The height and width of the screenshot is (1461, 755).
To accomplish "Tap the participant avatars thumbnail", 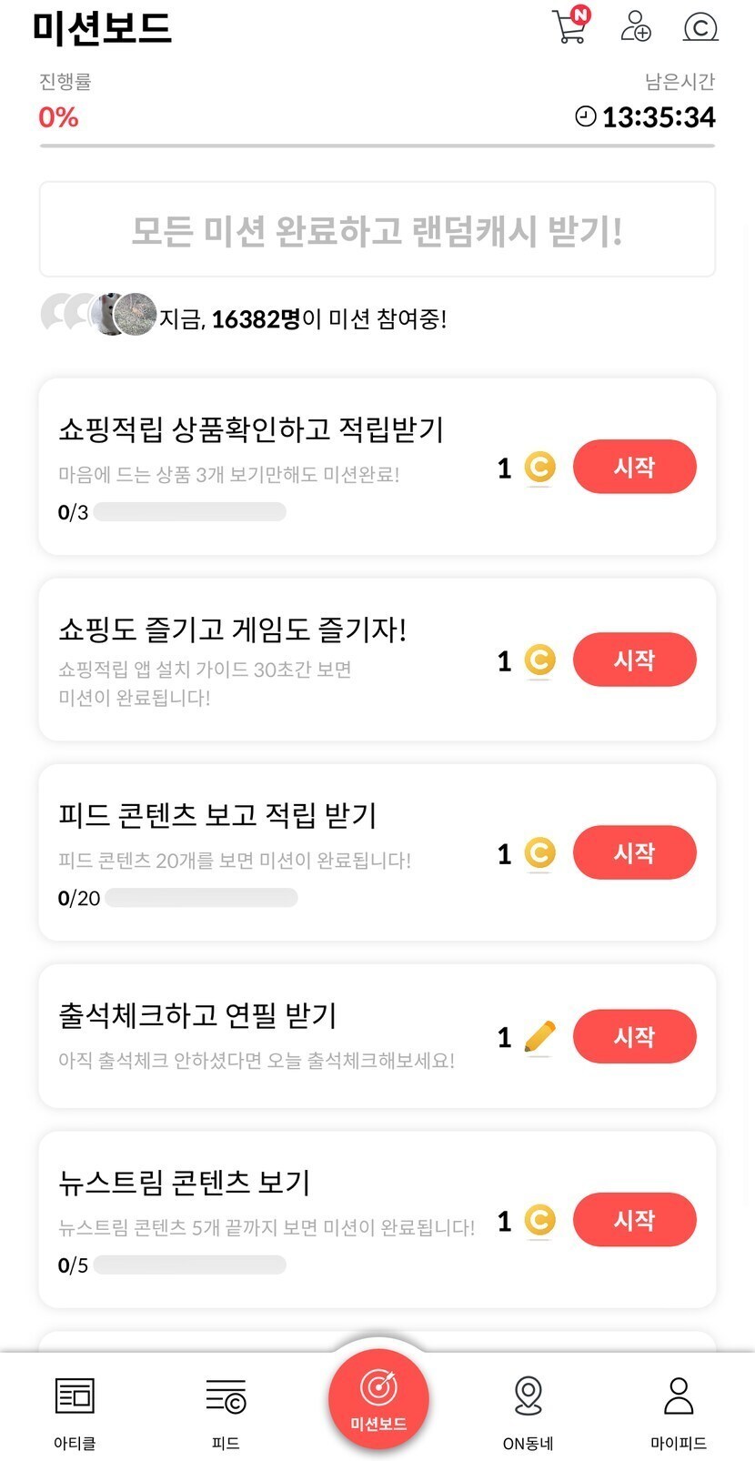I will pyautogui.click(x=99, y=316).
